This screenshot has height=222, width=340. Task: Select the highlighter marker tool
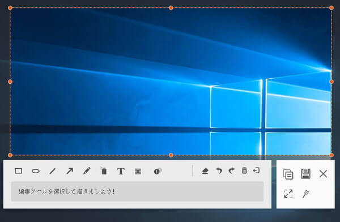coord(104,171)
